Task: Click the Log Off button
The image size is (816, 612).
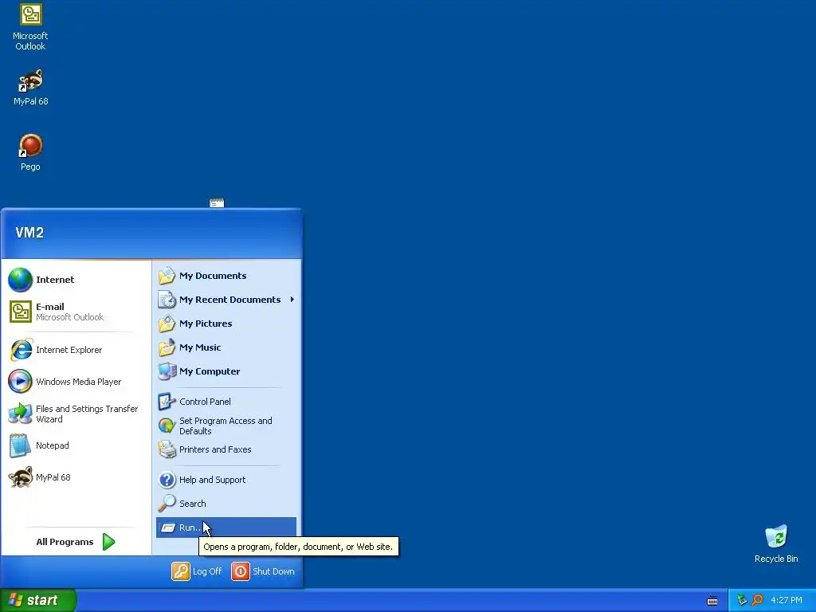Action: tap(198, 571)
